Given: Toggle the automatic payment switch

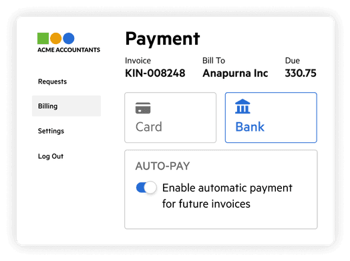Looking at the screenshot, I should [x=146, y=188].
